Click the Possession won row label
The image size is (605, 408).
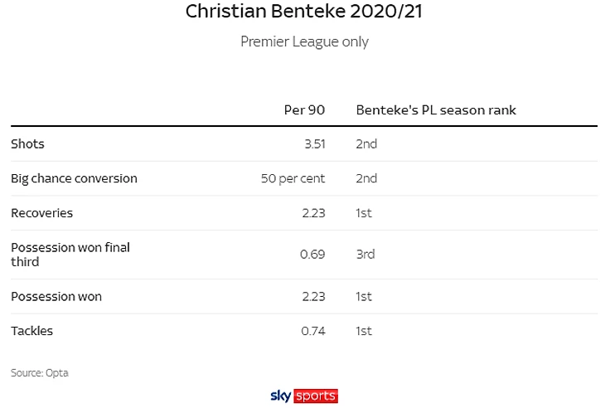(x=56, y=297)
